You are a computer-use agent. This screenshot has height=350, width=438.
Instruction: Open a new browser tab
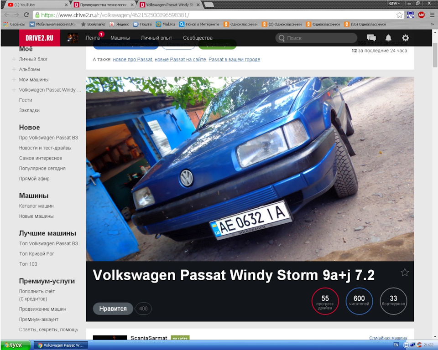[209, 5]
